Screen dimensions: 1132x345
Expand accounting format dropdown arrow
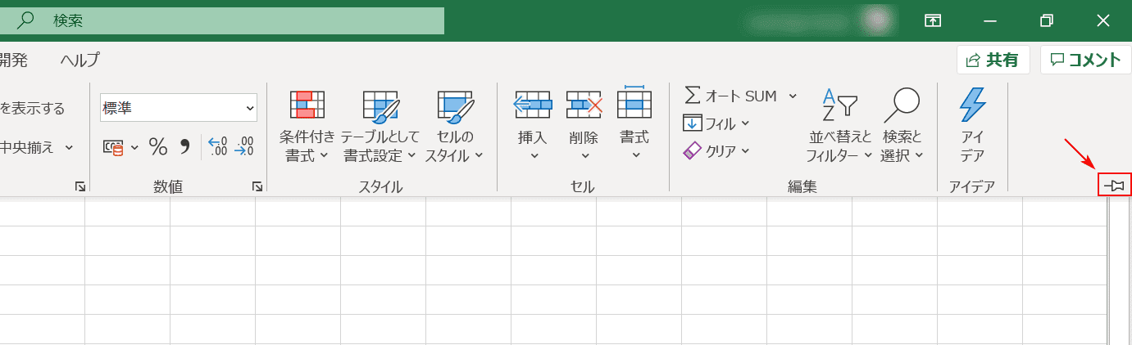[x=134, y=147]
